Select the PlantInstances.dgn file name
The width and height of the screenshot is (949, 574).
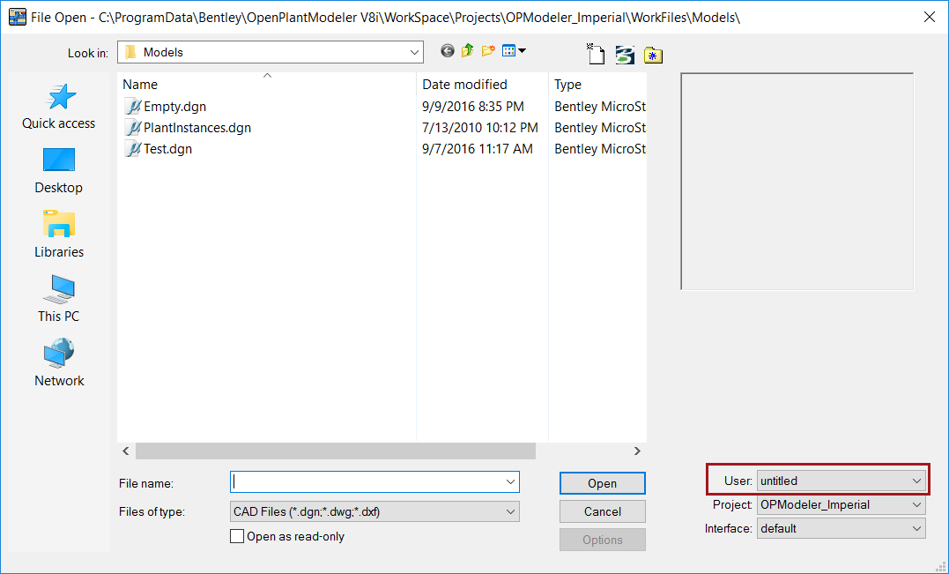197,128
